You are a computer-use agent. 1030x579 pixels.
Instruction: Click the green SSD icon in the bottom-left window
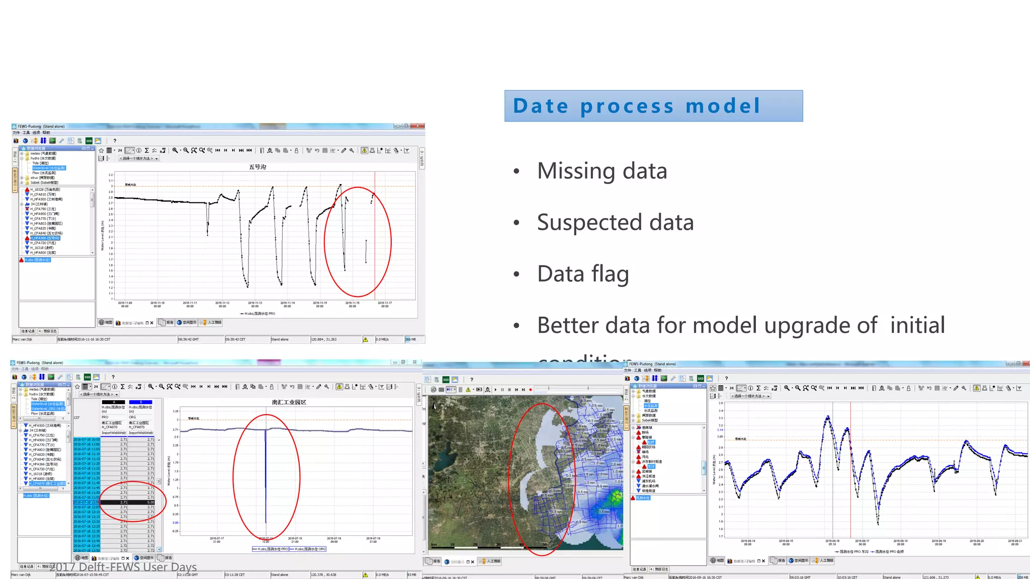88,377
